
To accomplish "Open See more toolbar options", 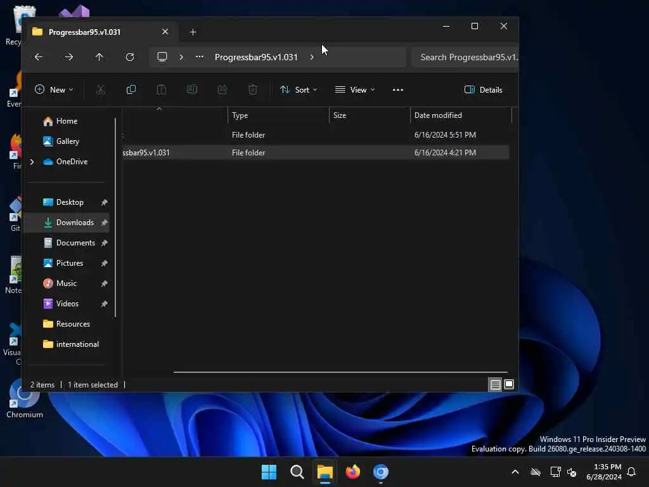I will [398, 90].
